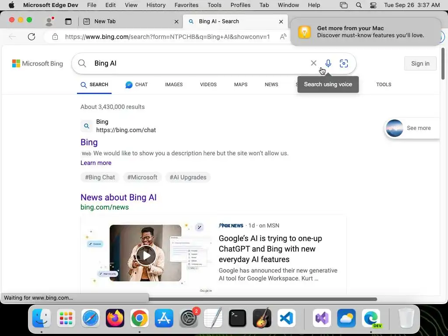The width and height of the screenshot is (448, 336).
Task: Click the Bing search input field
Action: coord(200,63)
